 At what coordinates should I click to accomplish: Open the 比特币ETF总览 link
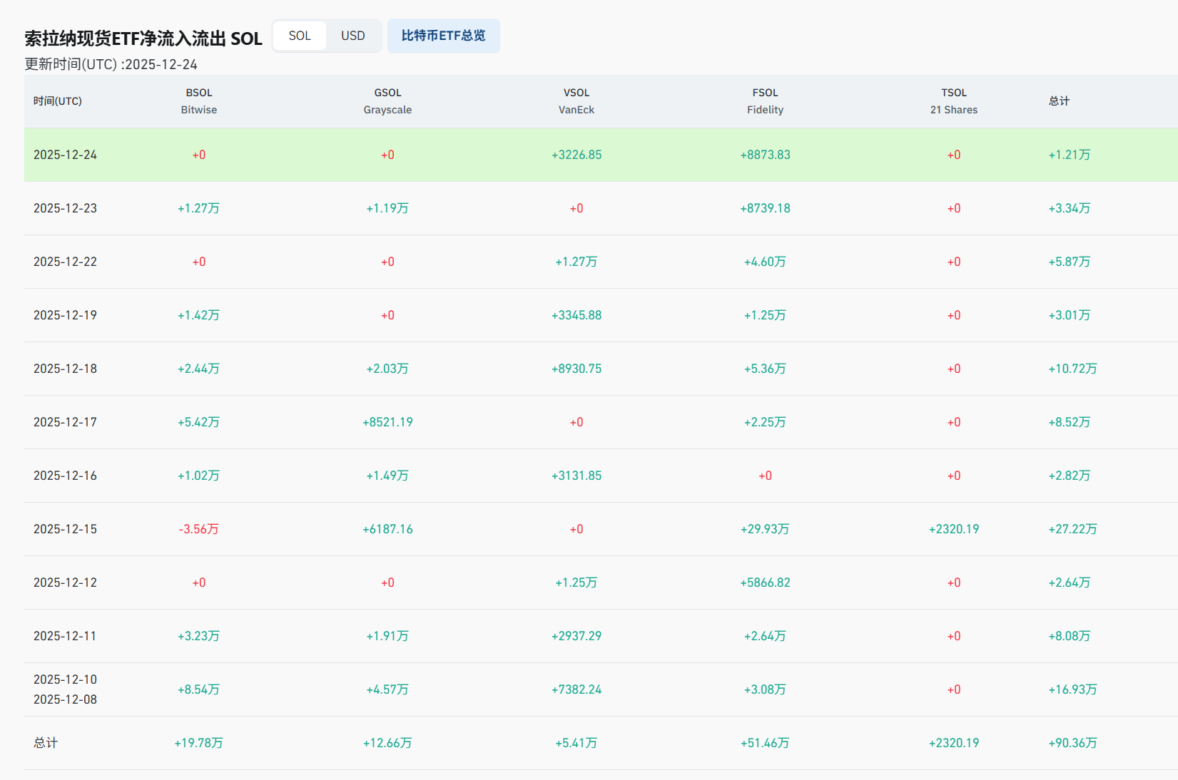[x=443, y=36]
